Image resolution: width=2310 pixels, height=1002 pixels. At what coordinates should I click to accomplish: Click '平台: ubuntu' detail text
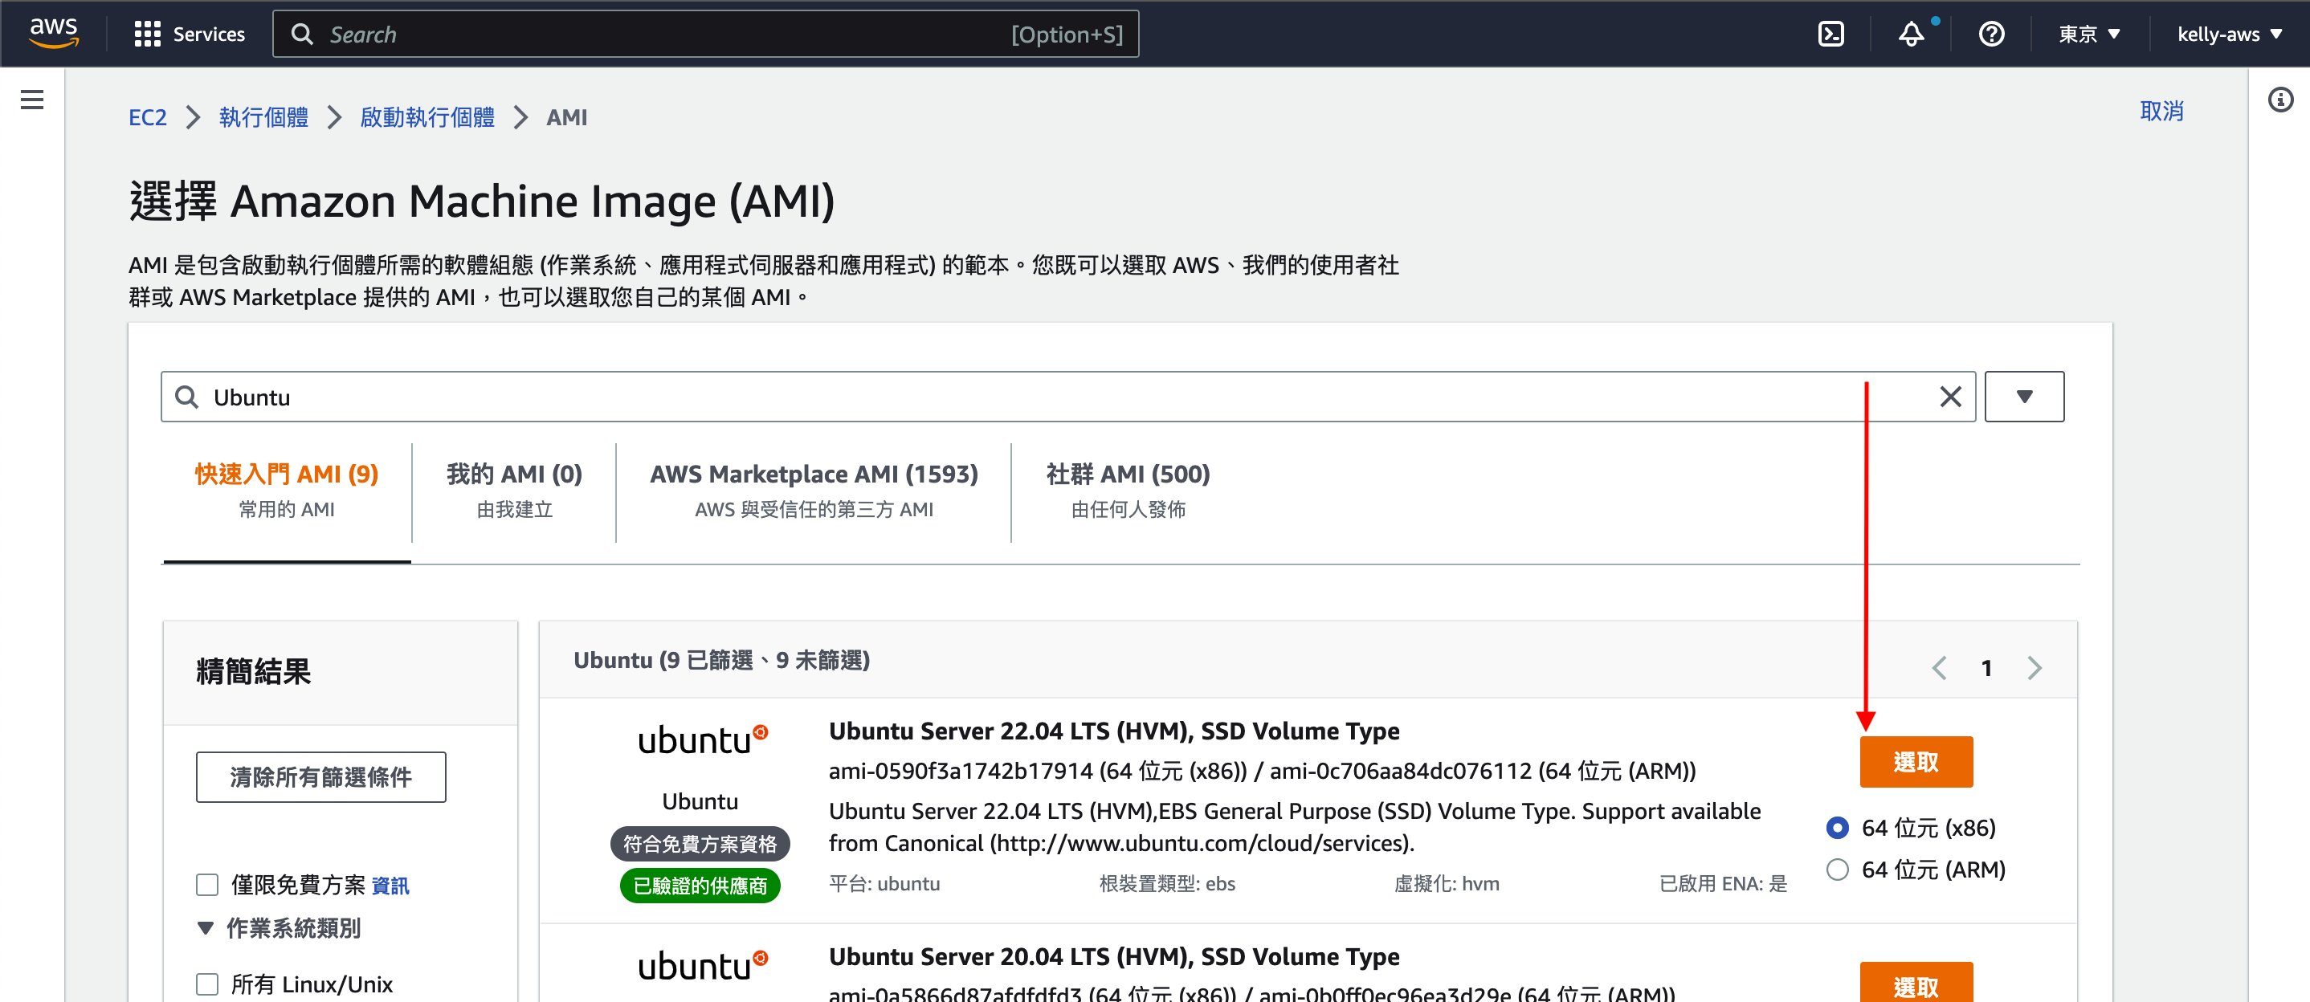click(x=884, y=884)
